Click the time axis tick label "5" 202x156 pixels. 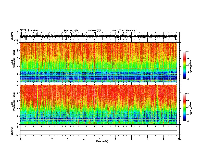click(x=100, y=139)
